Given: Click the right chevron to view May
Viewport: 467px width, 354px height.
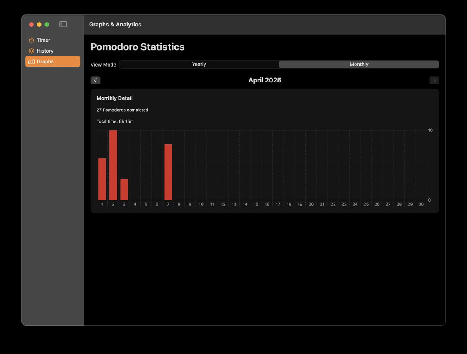Looking at the screenshot, I should point(434,80).
